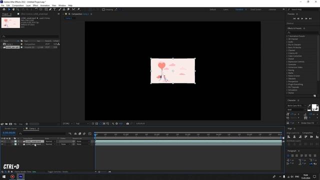
Task: Open the composition resolution Full dropdown
Action: tap(82, 123)
